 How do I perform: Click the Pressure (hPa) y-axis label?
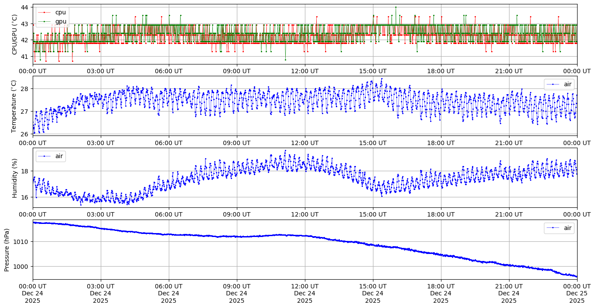[x=7, y=250]
